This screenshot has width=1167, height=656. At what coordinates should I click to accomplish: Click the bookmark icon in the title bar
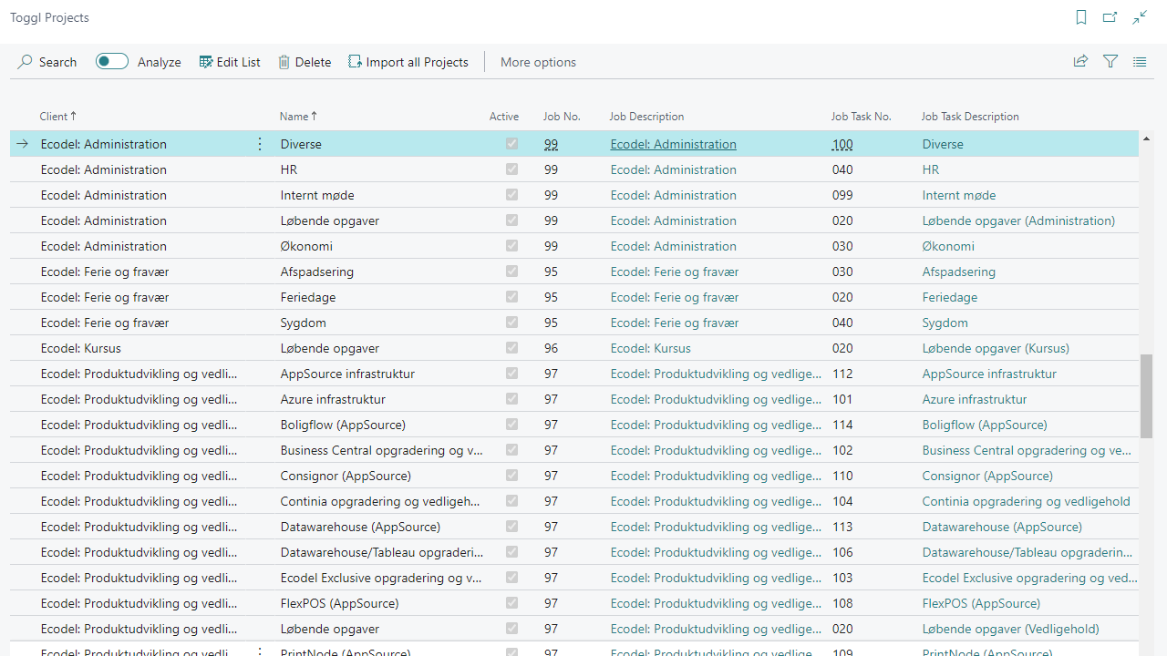click(1081, 17)
